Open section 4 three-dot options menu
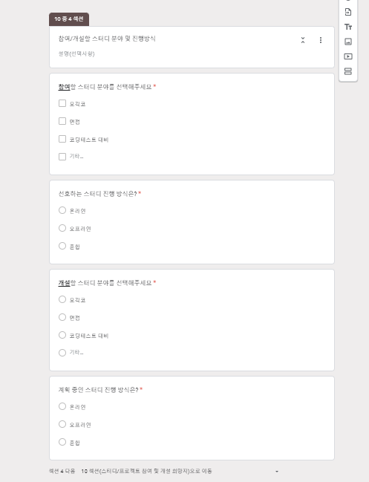This screenshot has width=369, height=482. point(321,40)
